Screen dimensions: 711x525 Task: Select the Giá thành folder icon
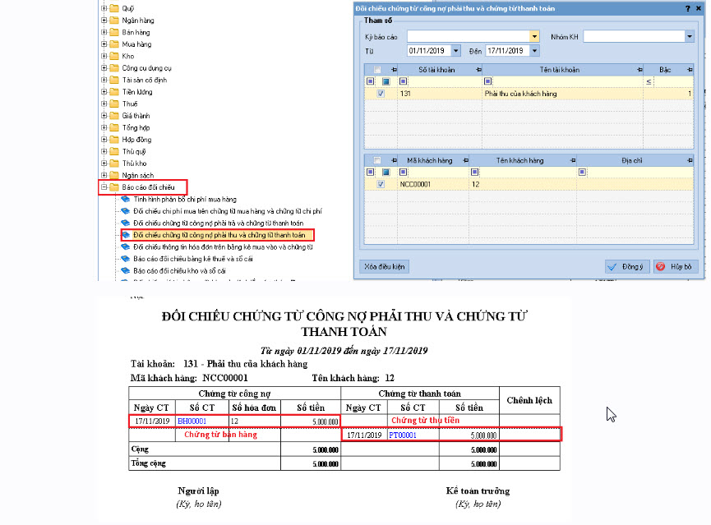click(x=114, y=116)
